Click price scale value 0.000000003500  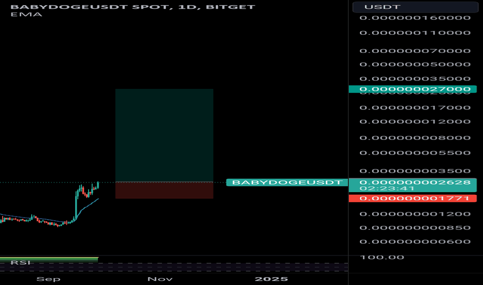click(x=415, y=171)
